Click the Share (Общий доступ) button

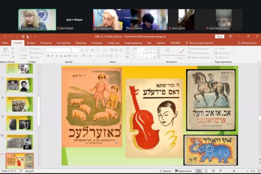point(248,43)
